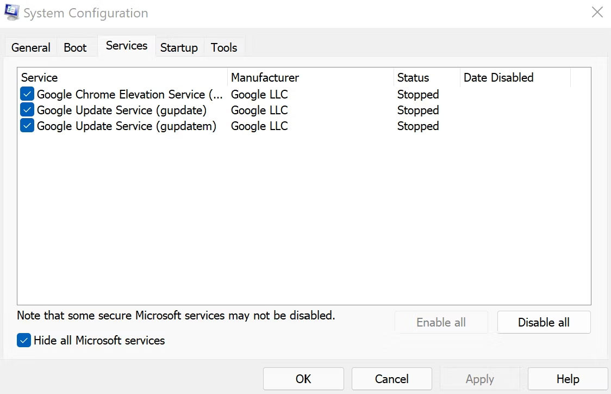The image size is (611, 394).
Task: Uncheck Google Update Service (gupdatem)
Action: [x=27, y=126]
